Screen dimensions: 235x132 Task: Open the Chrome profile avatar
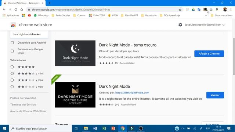point(225,10)
